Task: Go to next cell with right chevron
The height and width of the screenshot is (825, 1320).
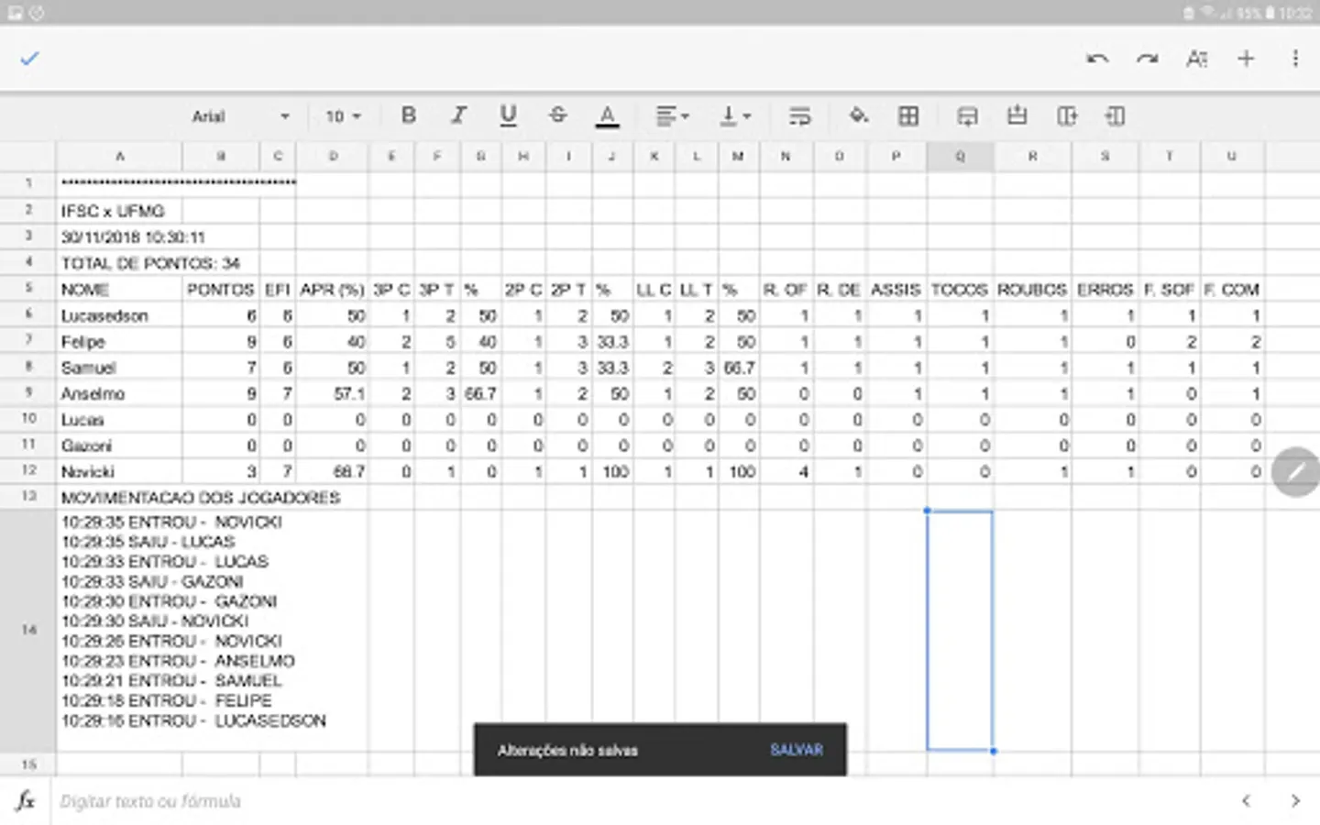Action: click(1295, 800)
